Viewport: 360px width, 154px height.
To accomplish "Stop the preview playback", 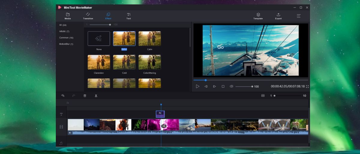I will [x=223, y=86].
